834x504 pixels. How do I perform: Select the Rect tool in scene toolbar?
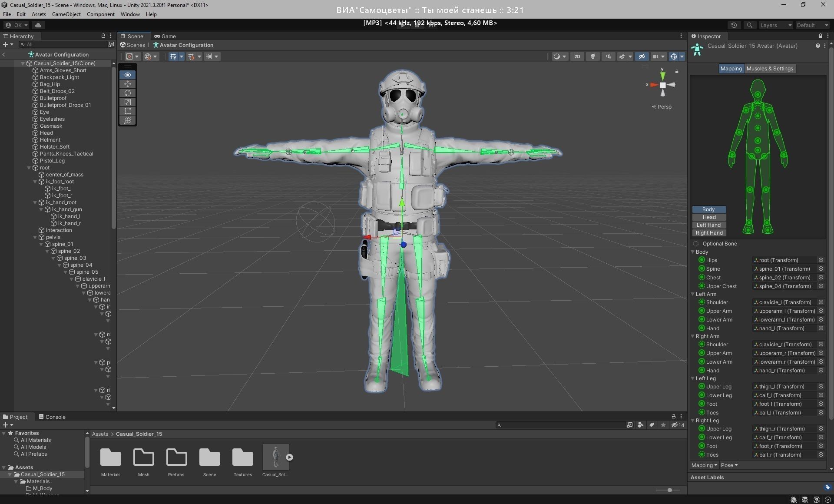pos(128,111)
